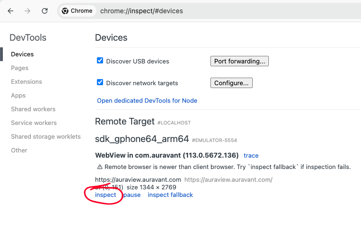This screenshot has width=361, height=231.
Task: Show Shared workers list
Action: [x=33, y=109]
